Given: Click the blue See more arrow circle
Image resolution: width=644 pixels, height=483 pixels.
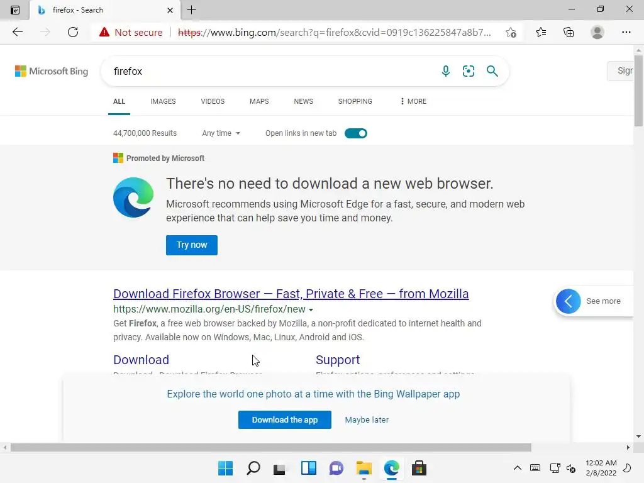Looking at the screenshot, I should (569, 301).
